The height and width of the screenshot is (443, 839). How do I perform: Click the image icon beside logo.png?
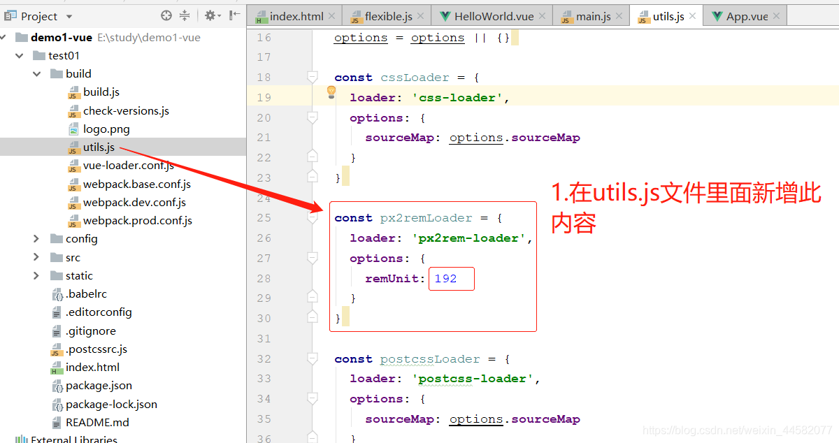coord(74,129)
